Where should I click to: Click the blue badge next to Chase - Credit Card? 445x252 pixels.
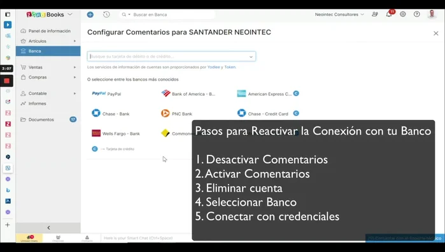click(296, 114)
